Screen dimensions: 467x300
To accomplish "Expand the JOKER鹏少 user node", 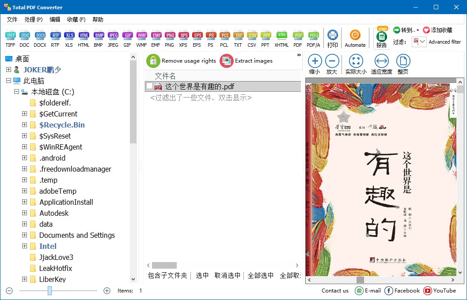I will pyautogui.click(x=9, y=70).
